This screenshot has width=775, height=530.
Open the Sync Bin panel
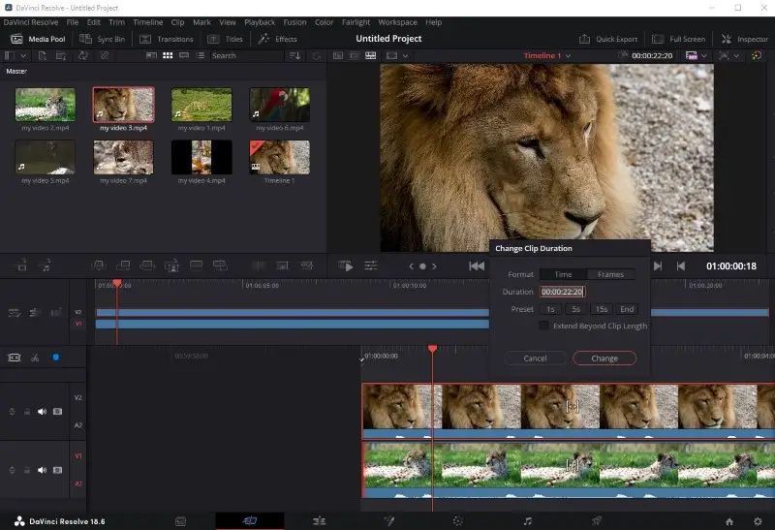pos(103,39)
